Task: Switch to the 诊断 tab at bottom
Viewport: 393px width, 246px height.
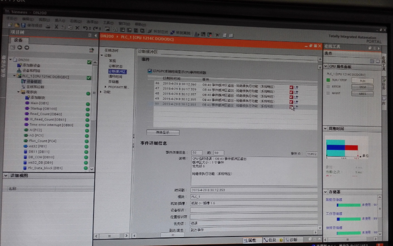Action: point(293,240)
